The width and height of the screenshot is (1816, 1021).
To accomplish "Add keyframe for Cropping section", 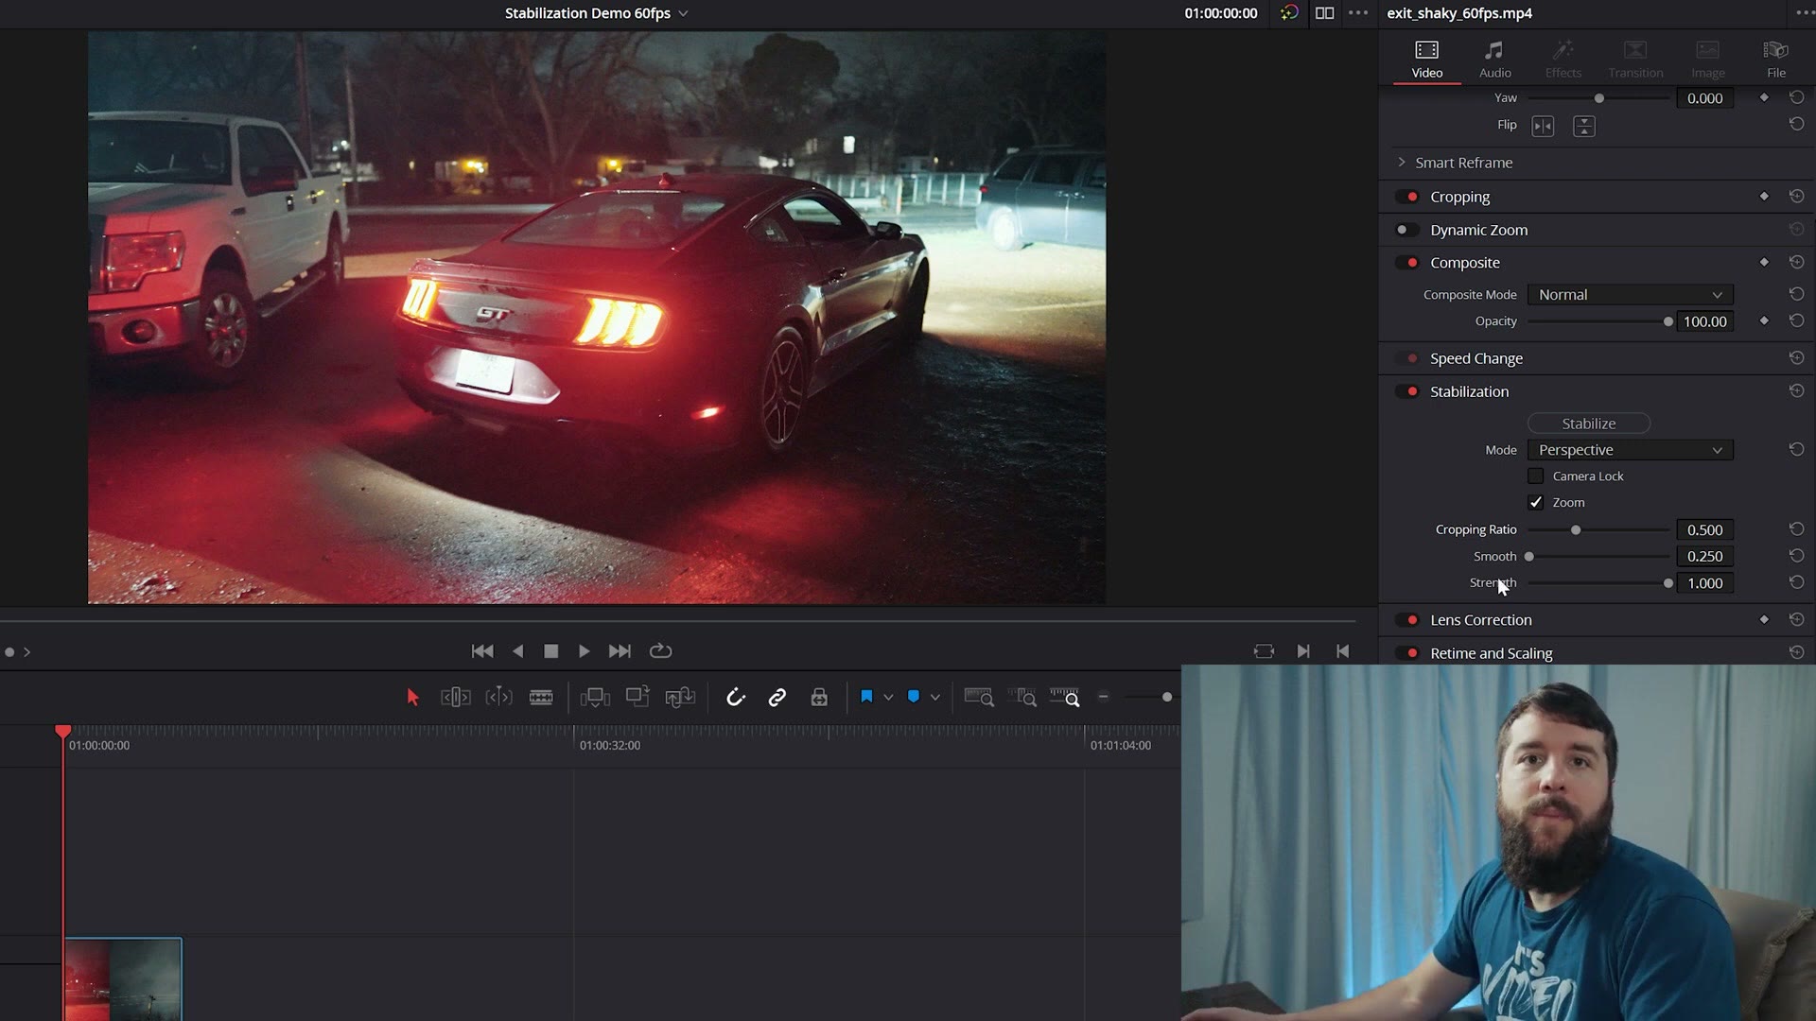I will tap(1764, 197).
